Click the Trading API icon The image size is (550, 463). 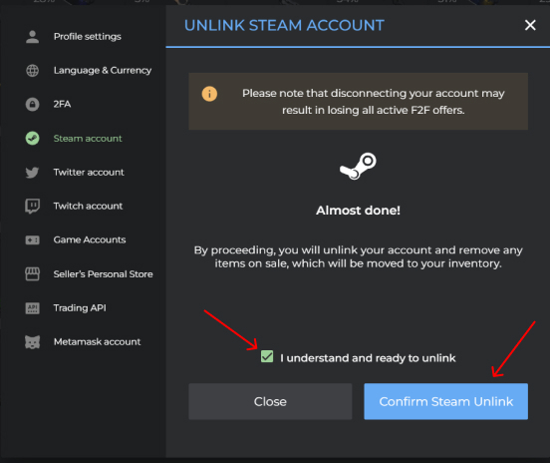(x=32, y=308)
